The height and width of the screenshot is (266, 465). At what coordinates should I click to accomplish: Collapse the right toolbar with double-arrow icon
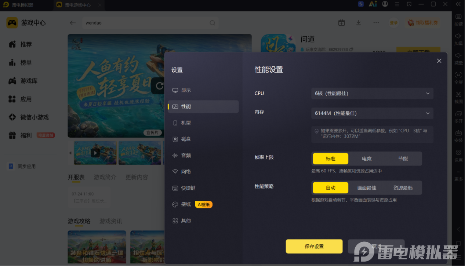[458, 4]
